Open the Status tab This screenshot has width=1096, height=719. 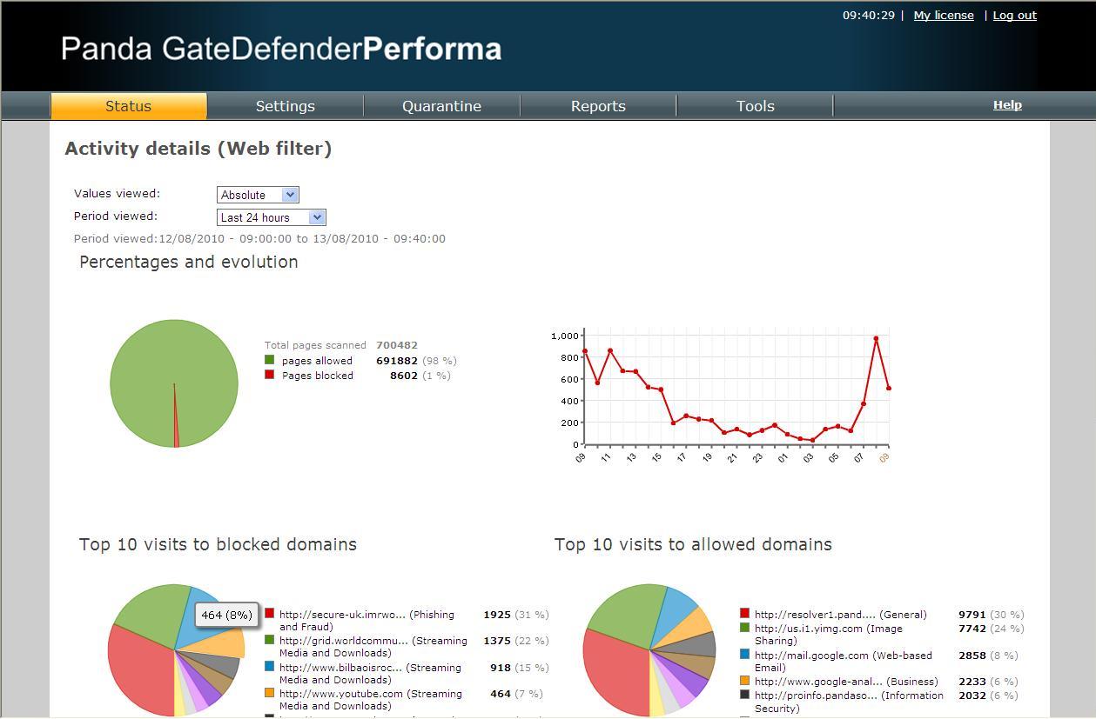[x=129, y=106]
